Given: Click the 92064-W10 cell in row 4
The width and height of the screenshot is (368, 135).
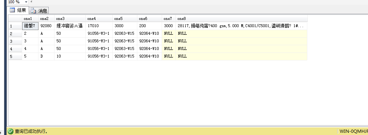Looking at the screenshot, I should [150, 49].
